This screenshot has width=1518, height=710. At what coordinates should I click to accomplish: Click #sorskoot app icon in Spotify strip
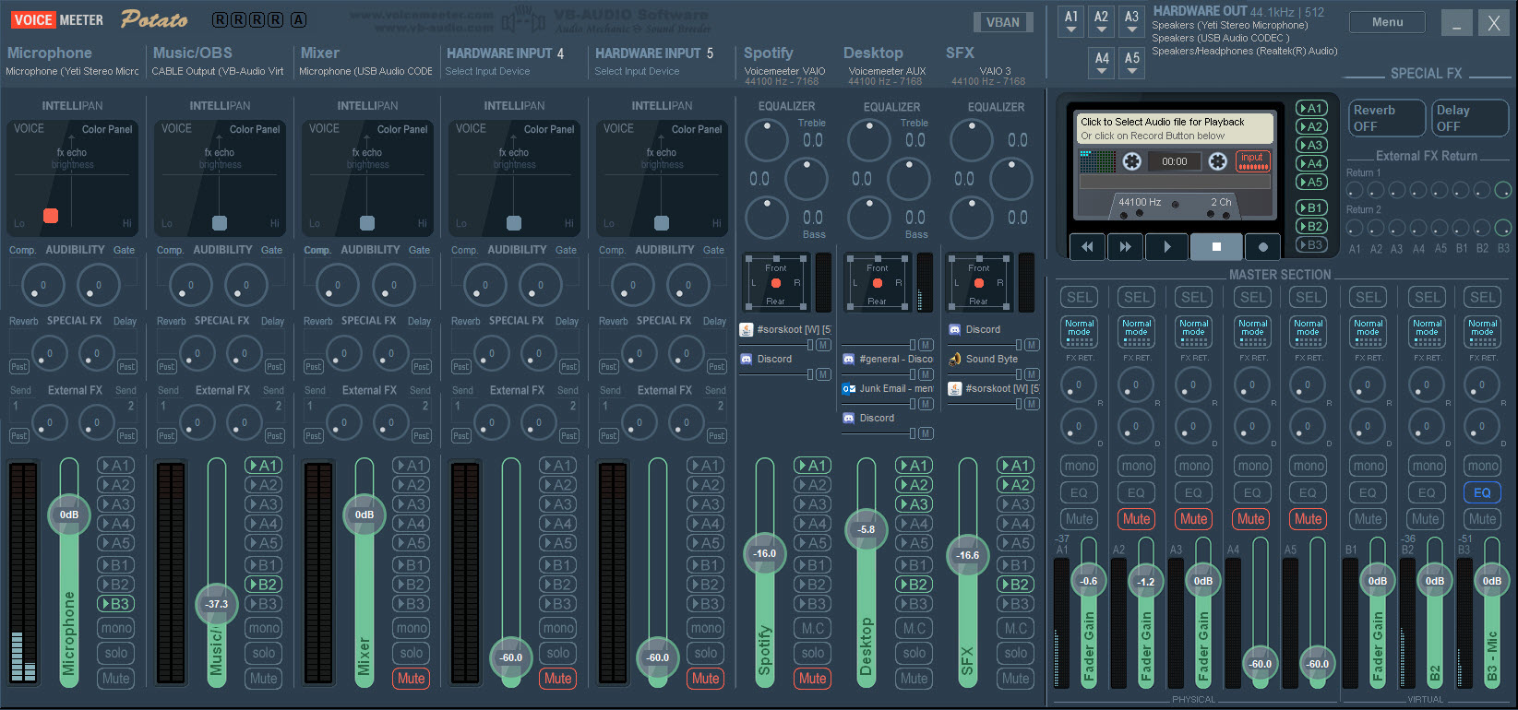pos(747,329)
